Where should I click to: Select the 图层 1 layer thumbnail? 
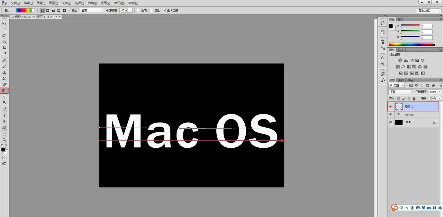[x=399, y=107]
